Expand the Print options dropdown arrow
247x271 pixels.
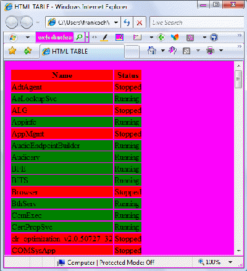[x=221, y=51]
